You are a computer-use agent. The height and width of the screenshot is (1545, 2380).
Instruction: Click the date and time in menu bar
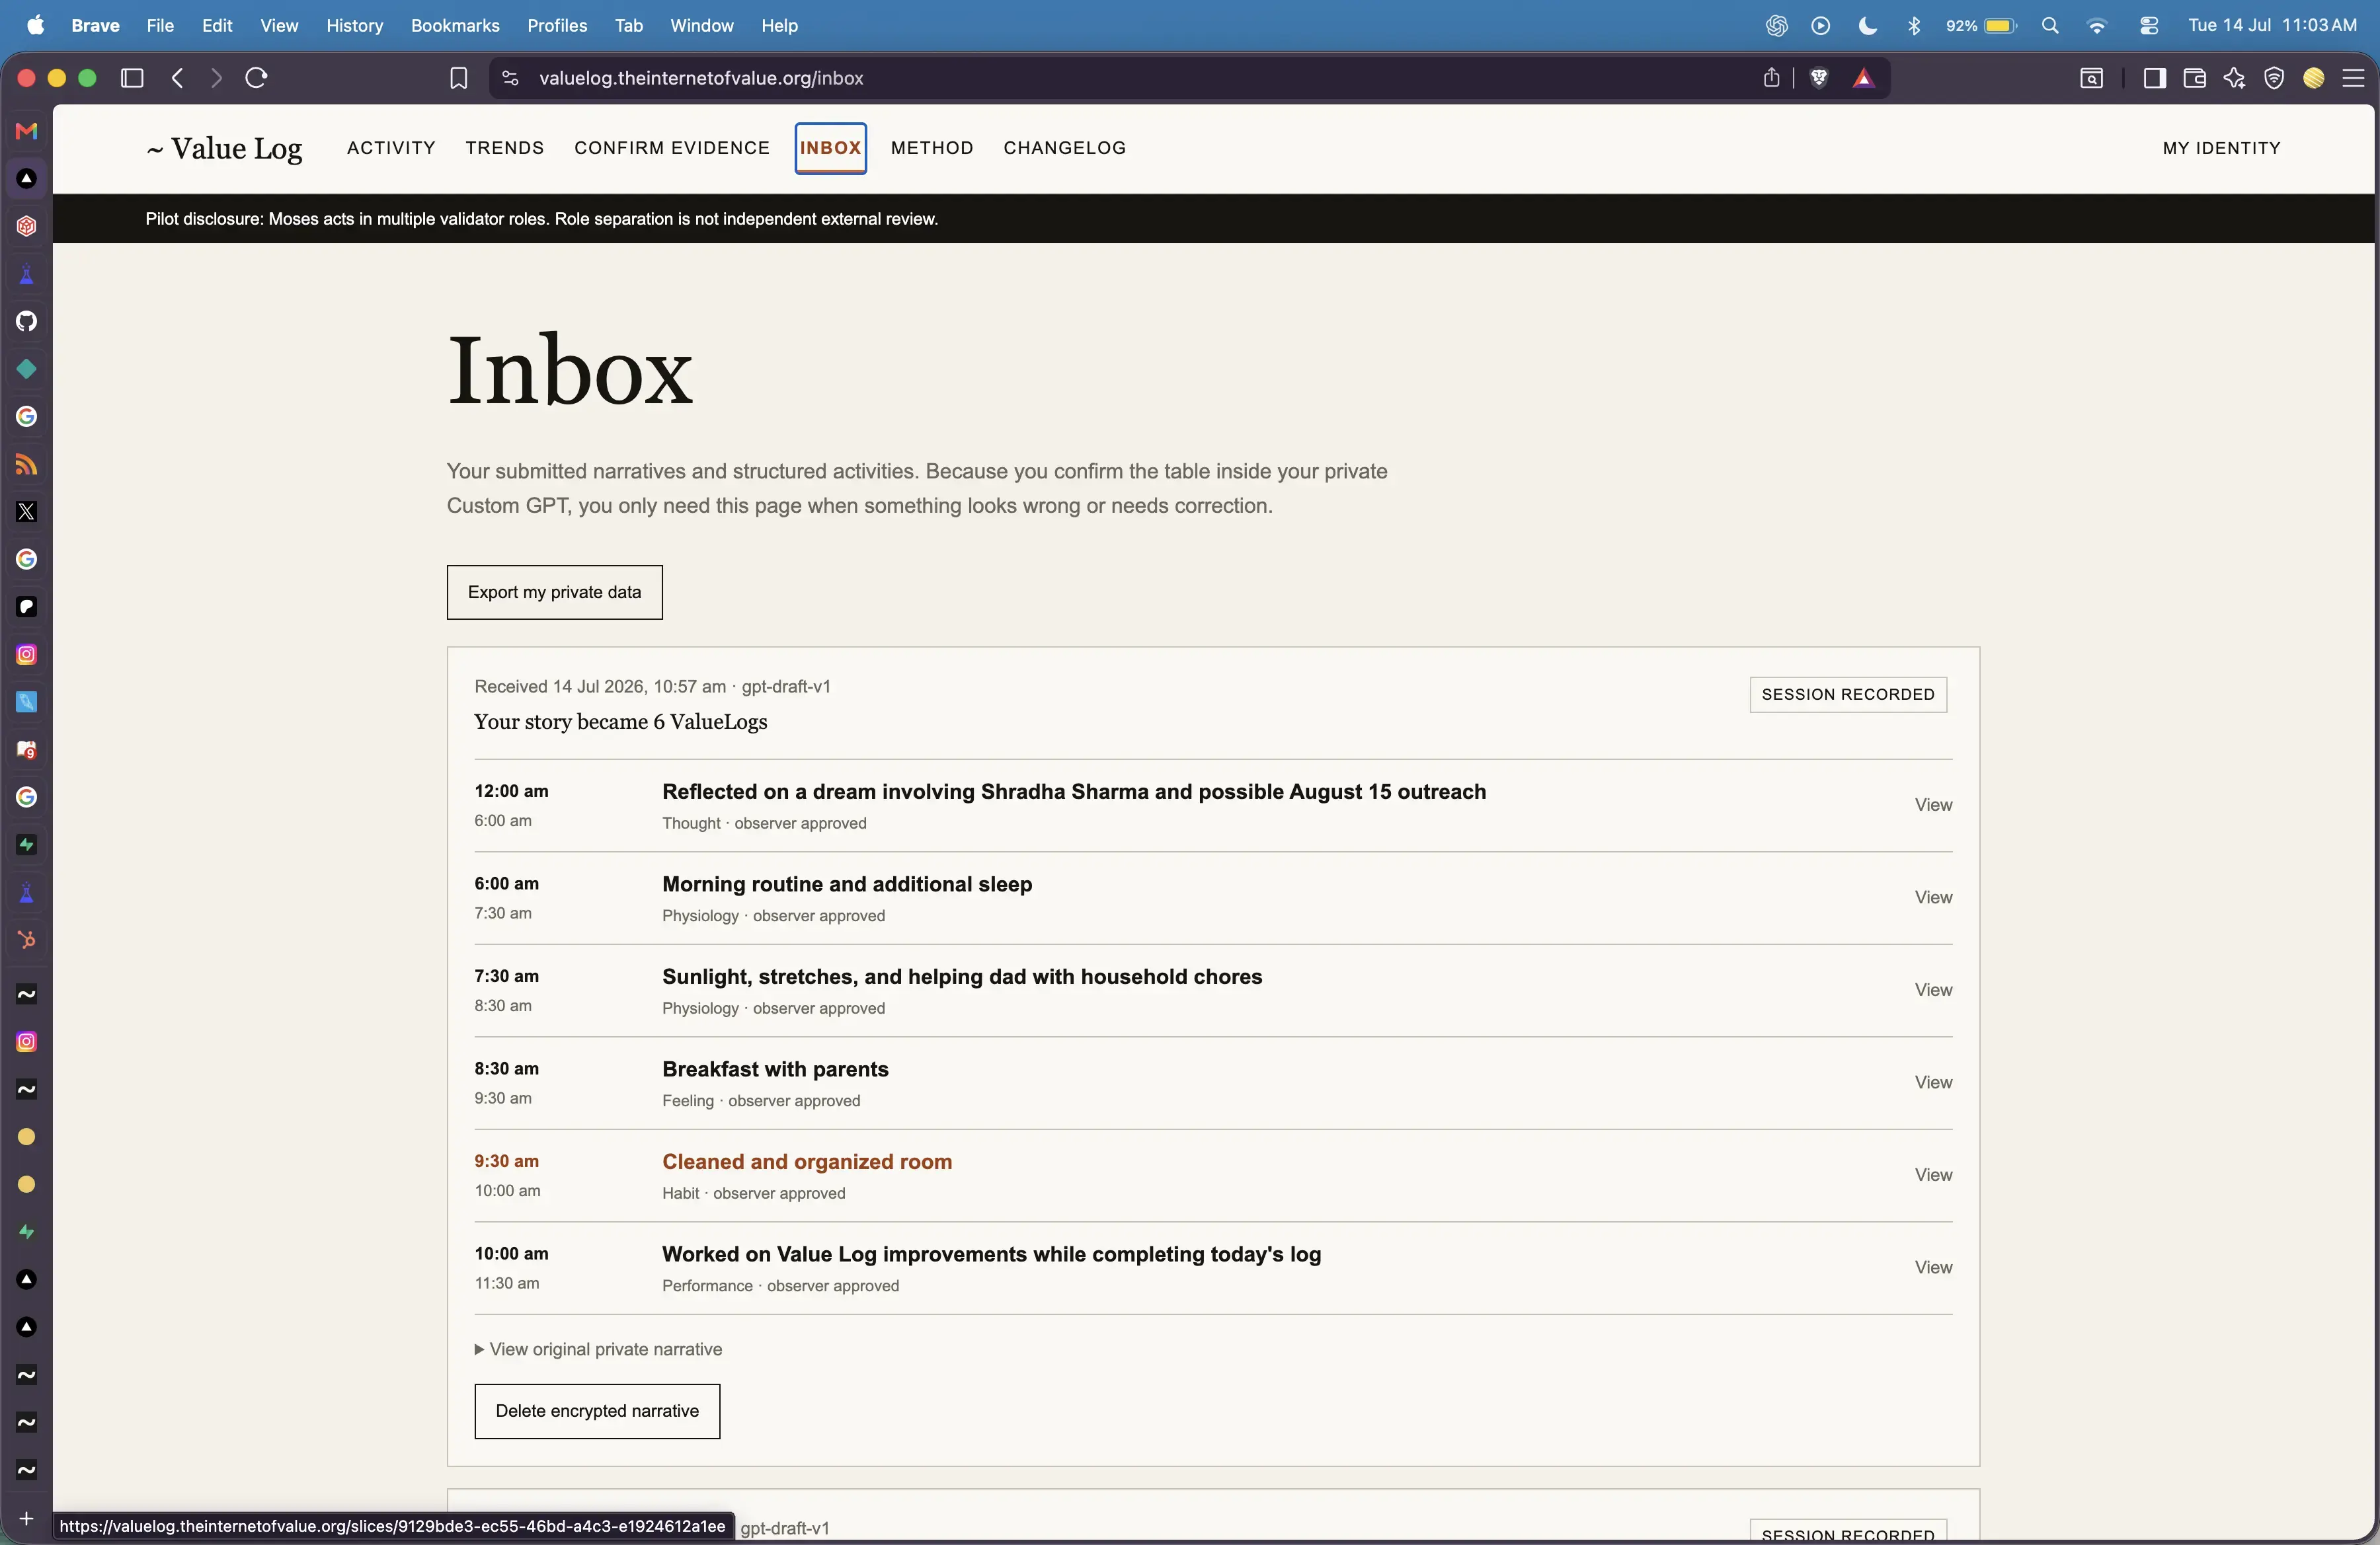click(x=2272, y=26)
